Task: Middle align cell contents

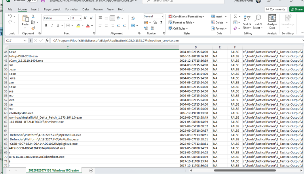Action: (106, 18)
